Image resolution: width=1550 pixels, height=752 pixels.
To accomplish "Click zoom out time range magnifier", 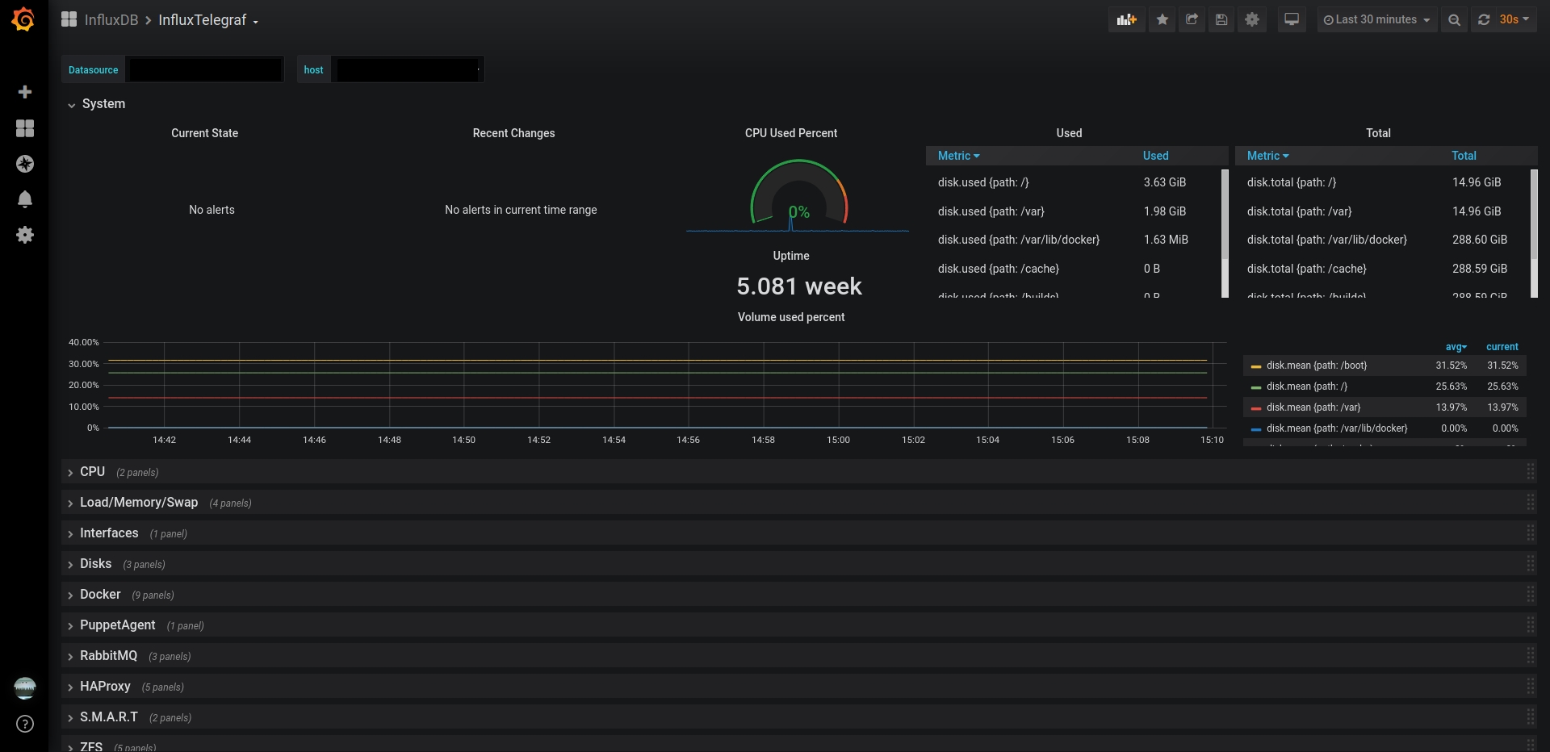I will pyautogui.click(x=1454, y=19).
